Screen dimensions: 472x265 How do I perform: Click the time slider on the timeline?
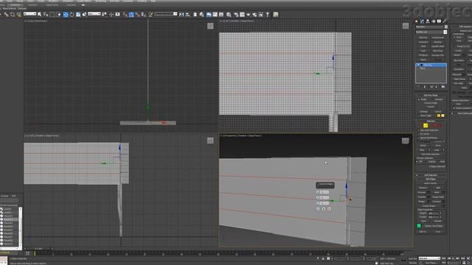[x=38, y=249]
